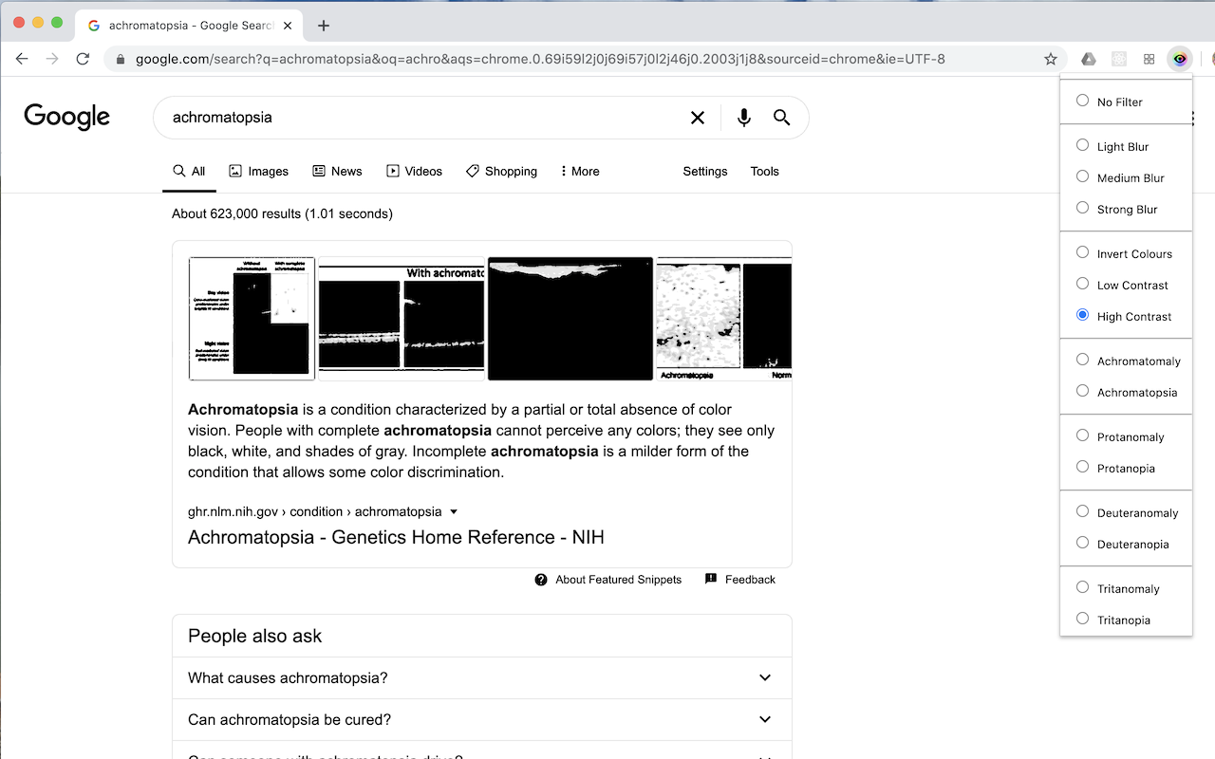This screenshot has width=1215, height=759.
Task: Reload the page with the refresh icon
Action: click(x=83, y=59)
